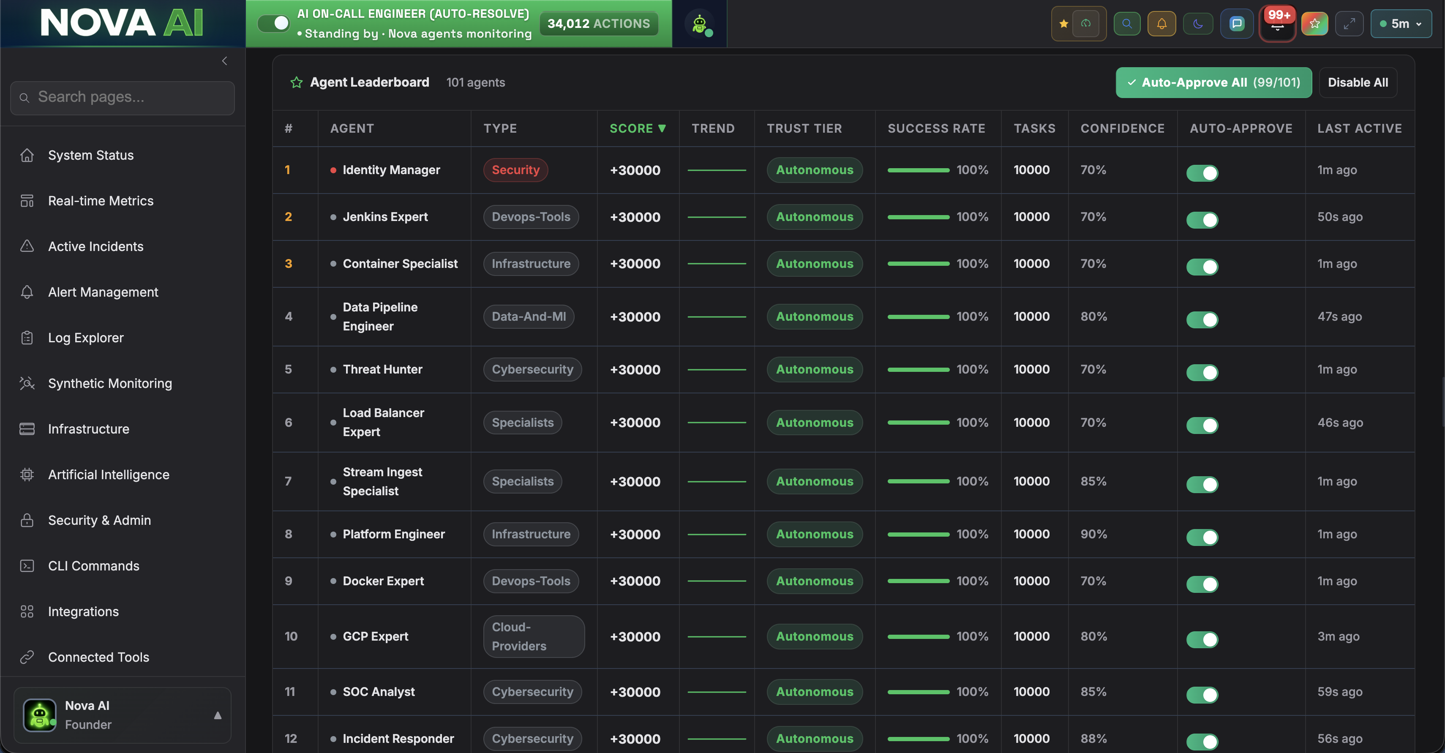The image size is (1445, 753).
Task: Toggle auto-approve for SOC Analyst
Action: click(x=1202, y=695)
